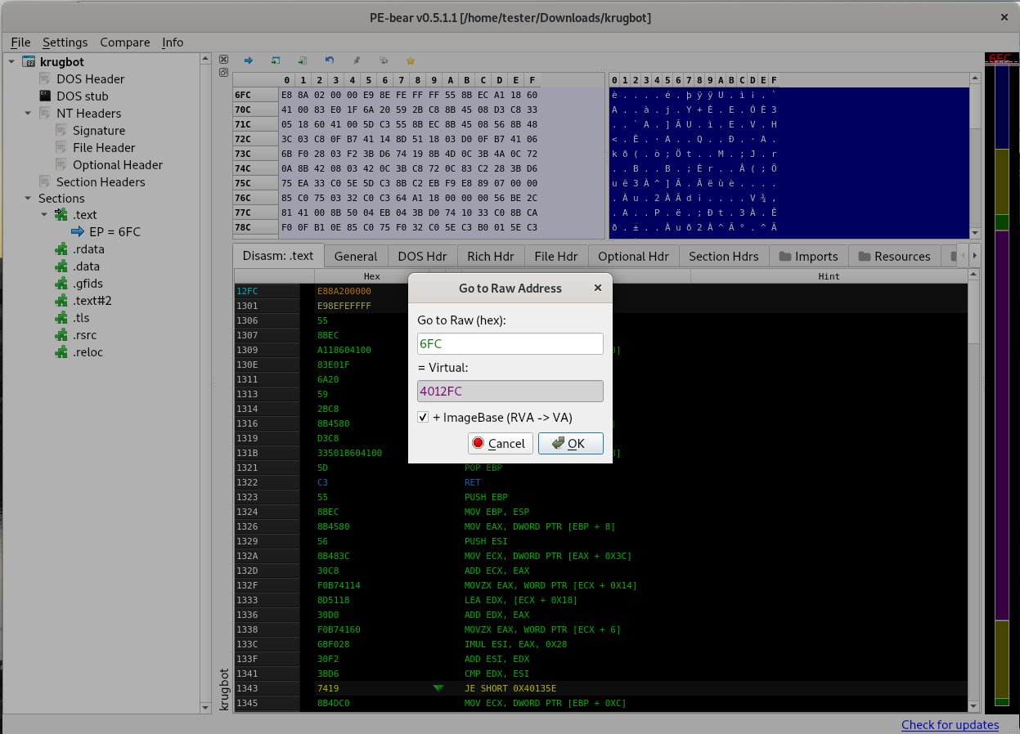Click inside the 'Go to Raw (hex)' input field

[510, 343]
